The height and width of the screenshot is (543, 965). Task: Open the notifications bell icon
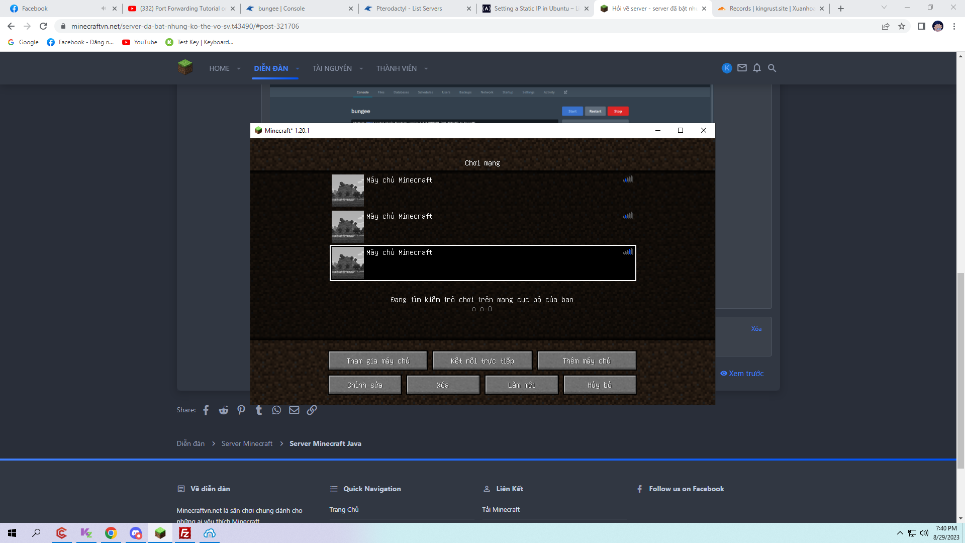click(757, 68)
